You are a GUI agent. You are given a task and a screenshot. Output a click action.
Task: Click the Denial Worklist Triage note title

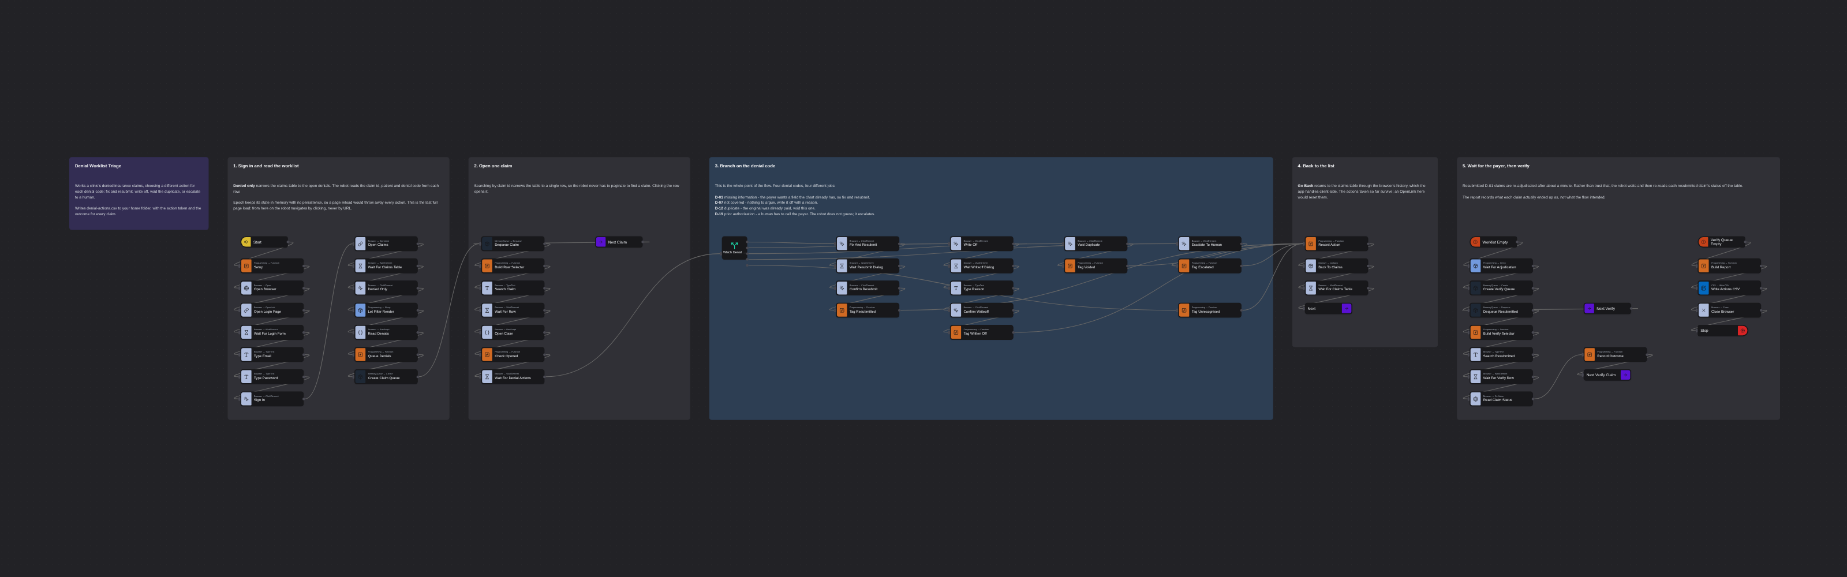(98, 166)
